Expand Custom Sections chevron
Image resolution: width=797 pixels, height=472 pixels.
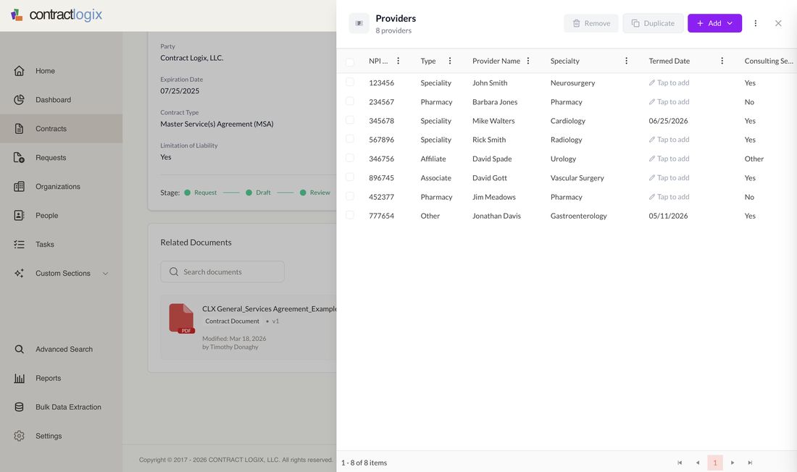coord(106,274)
